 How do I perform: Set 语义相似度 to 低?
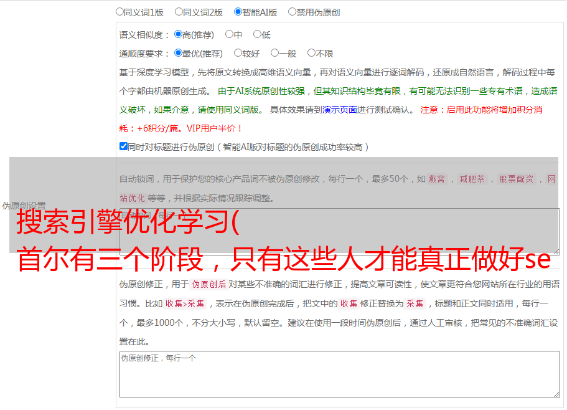[257, 34]
